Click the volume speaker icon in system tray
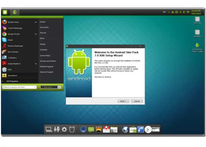Screen dimensions: 206x147 coord(184,12)
